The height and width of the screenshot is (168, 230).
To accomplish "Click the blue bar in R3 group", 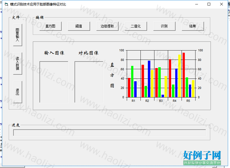I will [x=163, y=96].
